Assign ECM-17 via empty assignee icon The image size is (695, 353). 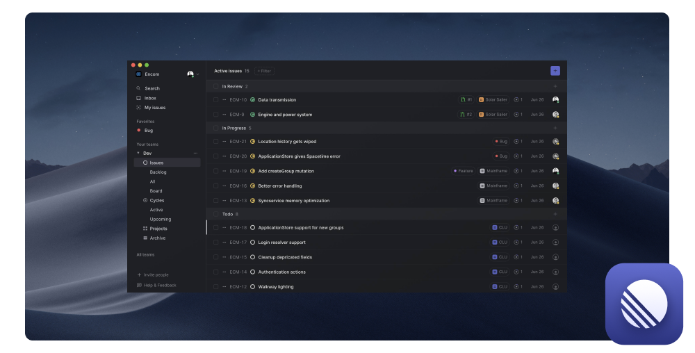click(555, 243)
